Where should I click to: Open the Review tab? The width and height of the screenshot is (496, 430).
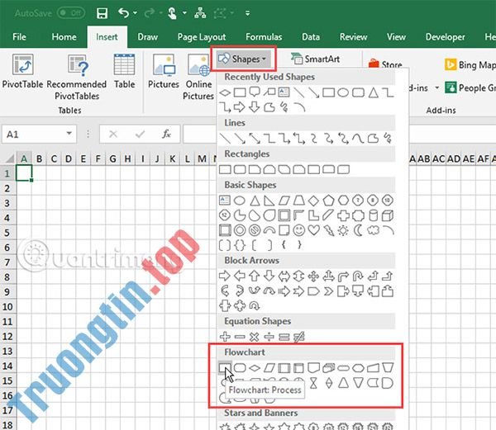[353, 37]
